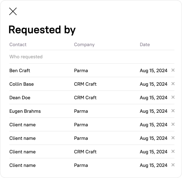Open the Collin Base contact
Screen dimensions: 182x178
(x=21, y=84)
